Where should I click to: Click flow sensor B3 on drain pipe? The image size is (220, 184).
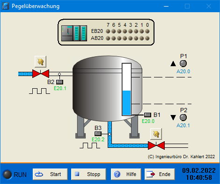[98, 134]
